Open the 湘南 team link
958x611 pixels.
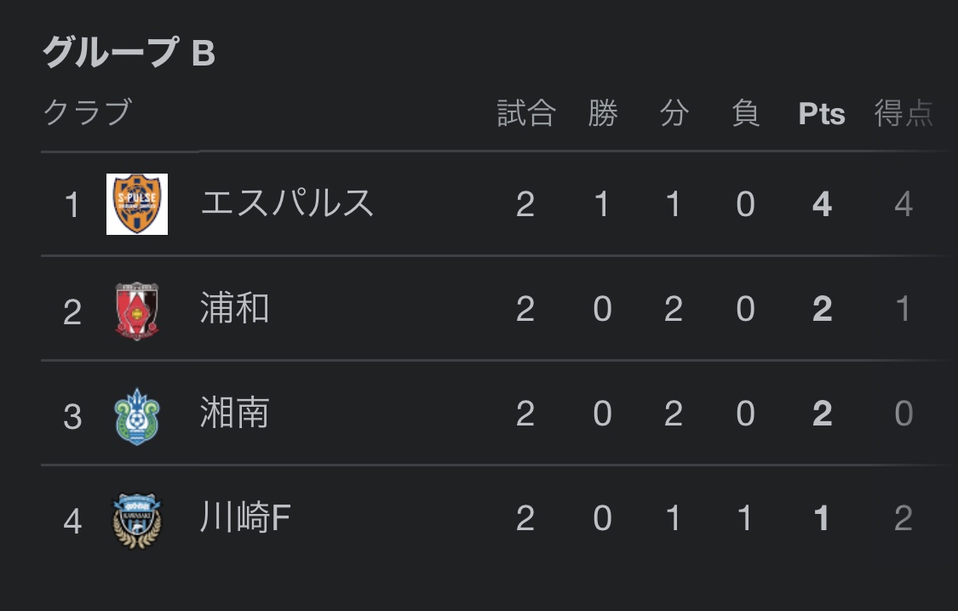(x=234, y=414)
